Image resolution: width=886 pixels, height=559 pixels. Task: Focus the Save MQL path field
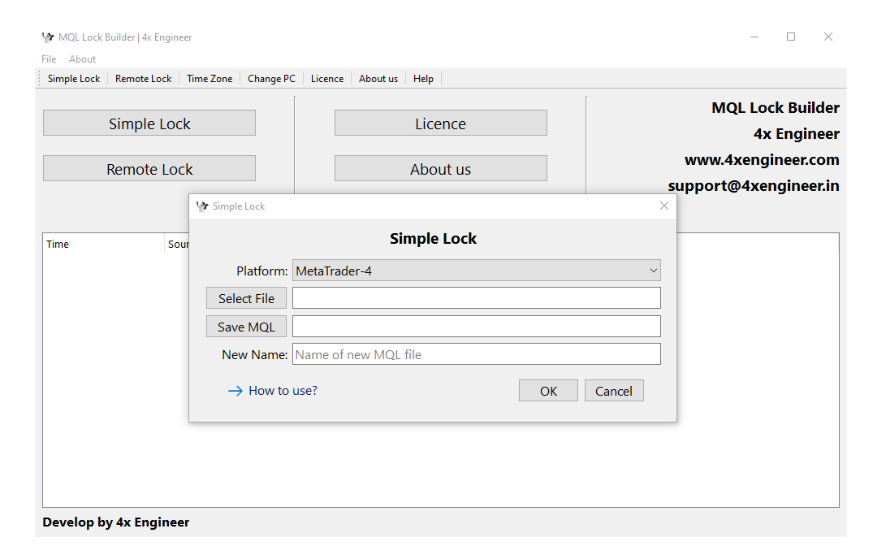click(477, 326)
